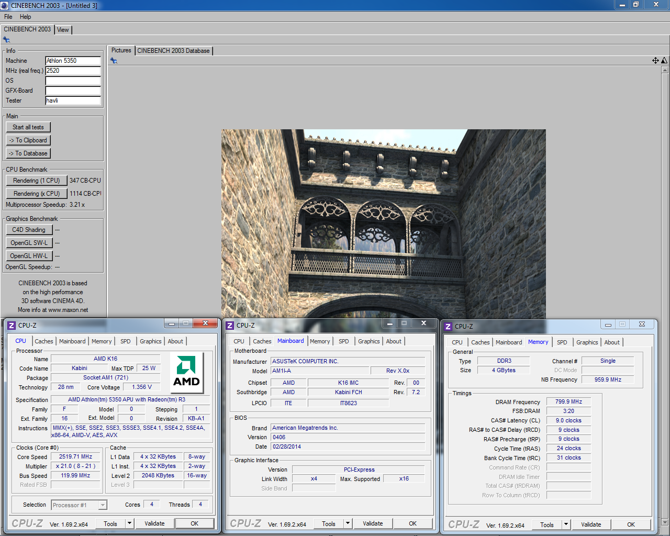Click Validate in Mainboard window
The height and width of the screenshot is (536, 670).
pyautogui.click(x=373, y=523)
